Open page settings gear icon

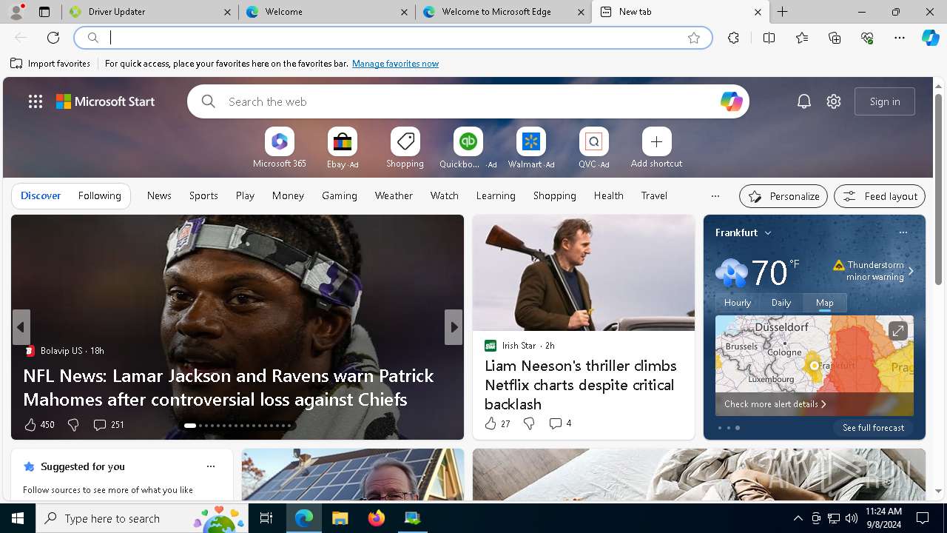(834, 101)
